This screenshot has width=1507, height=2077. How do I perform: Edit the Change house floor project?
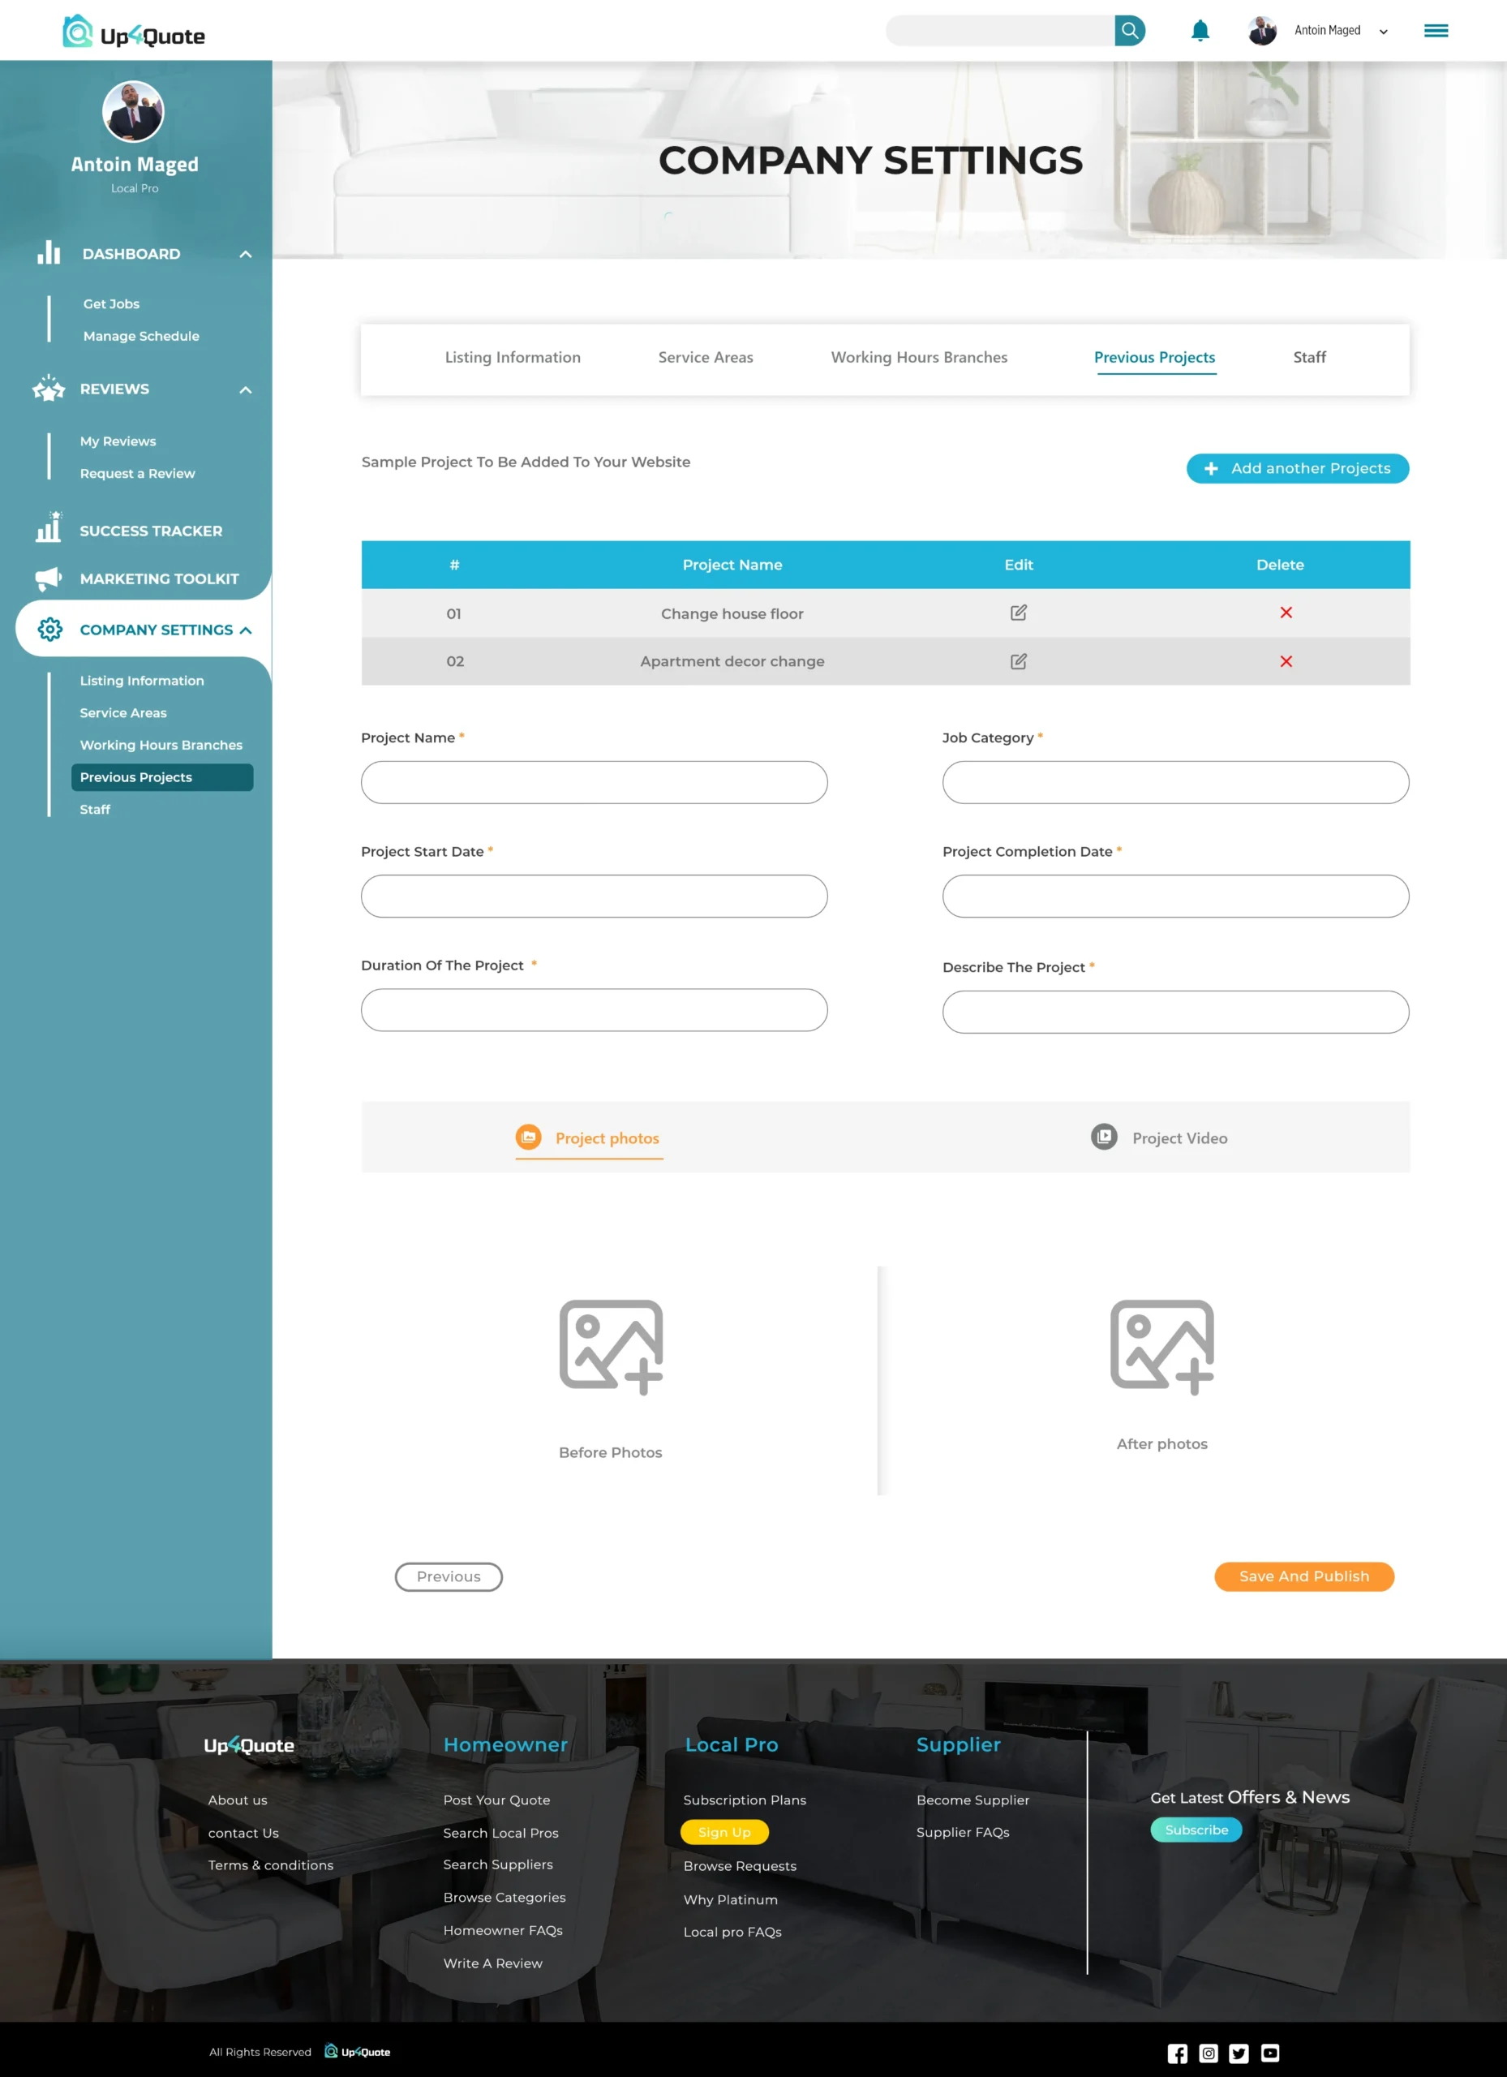(1018, 613)
